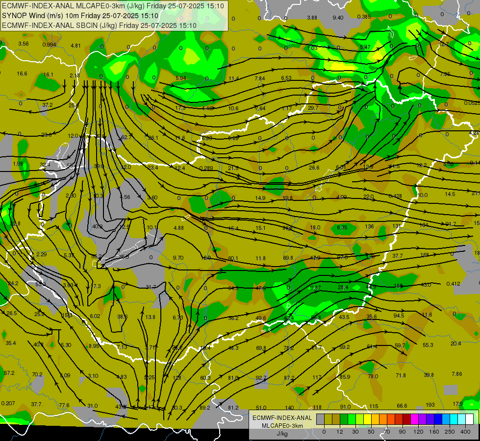This screenshot has width=480, height=441.
Task: Click the 'J/kg' unit label in the legend
Action: click(x=282, y=434)
